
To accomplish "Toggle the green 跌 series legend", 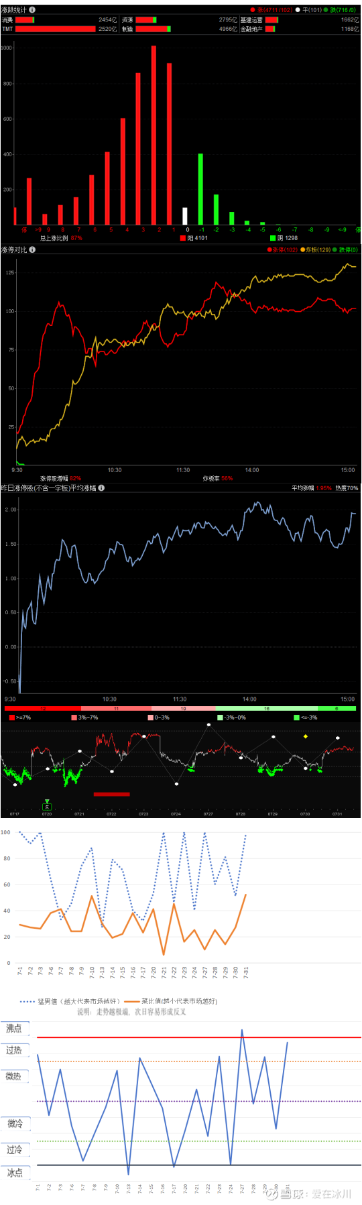I will (341, 10).
